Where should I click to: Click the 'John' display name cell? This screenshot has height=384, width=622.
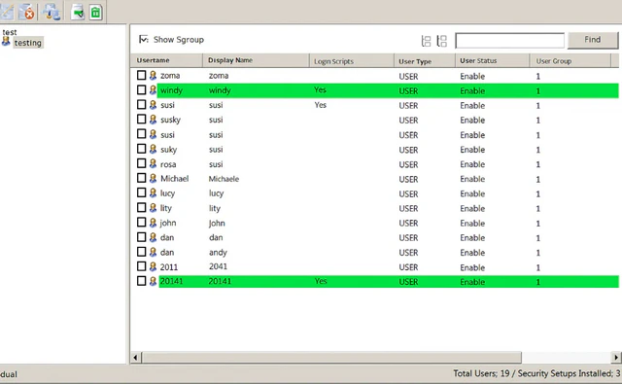pos(217,223)
